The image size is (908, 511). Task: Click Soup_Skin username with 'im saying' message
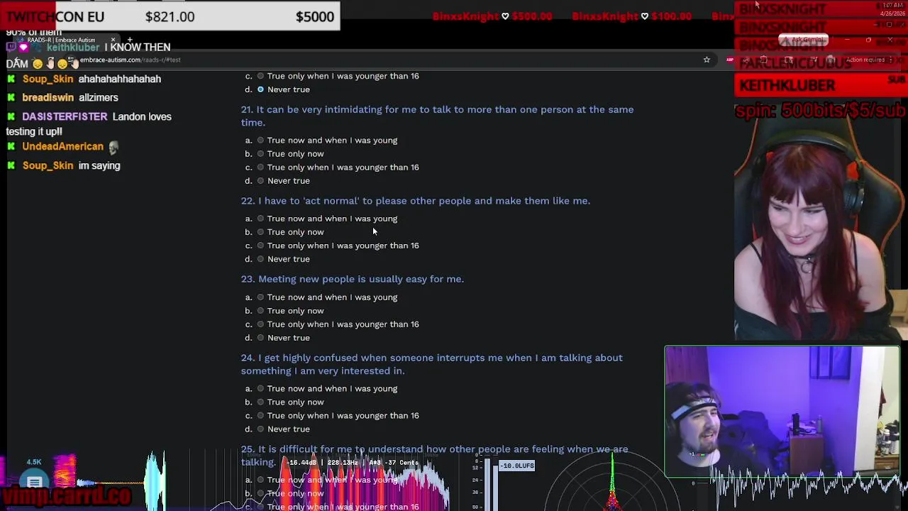point(48,165)
